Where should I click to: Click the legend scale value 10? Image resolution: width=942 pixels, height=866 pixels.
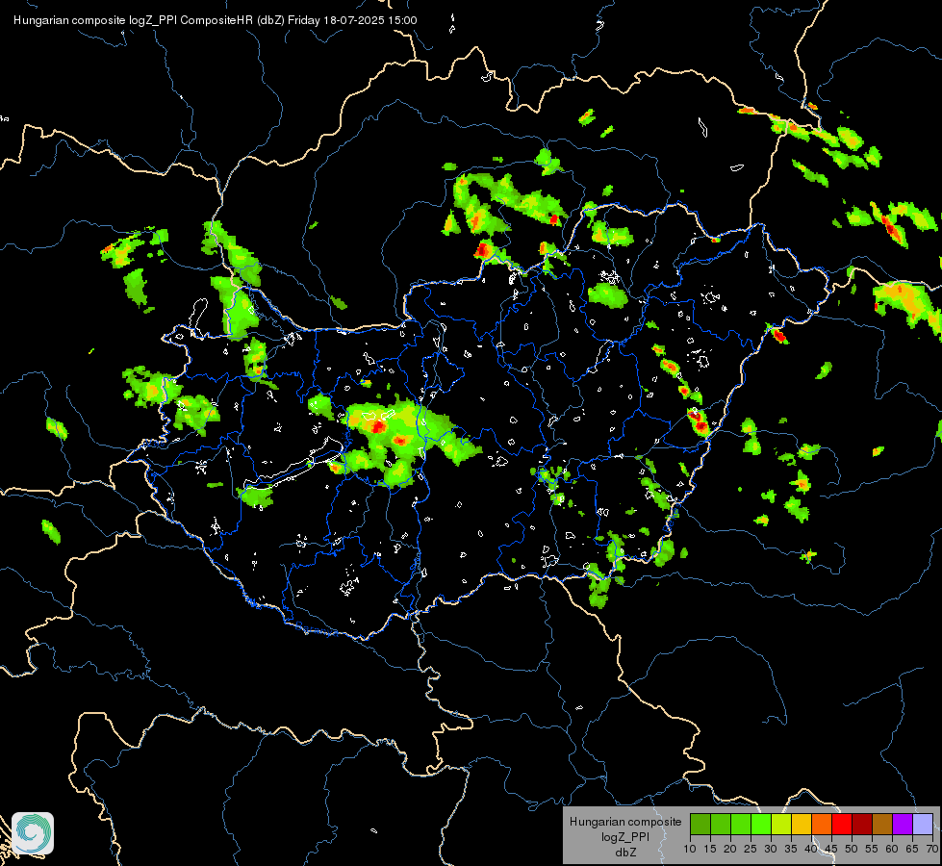[x=690, y=850]
